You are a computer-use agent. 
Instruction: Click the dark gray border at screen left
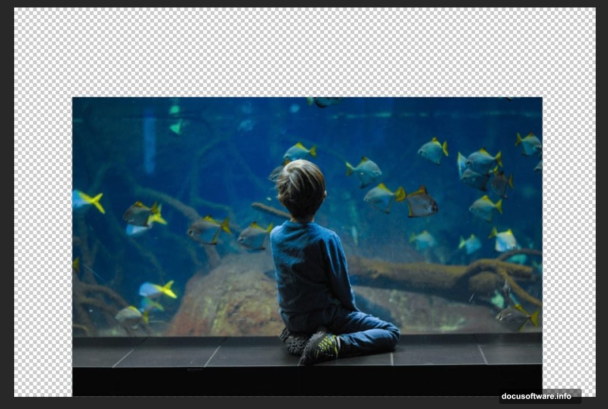click(6, 203)
